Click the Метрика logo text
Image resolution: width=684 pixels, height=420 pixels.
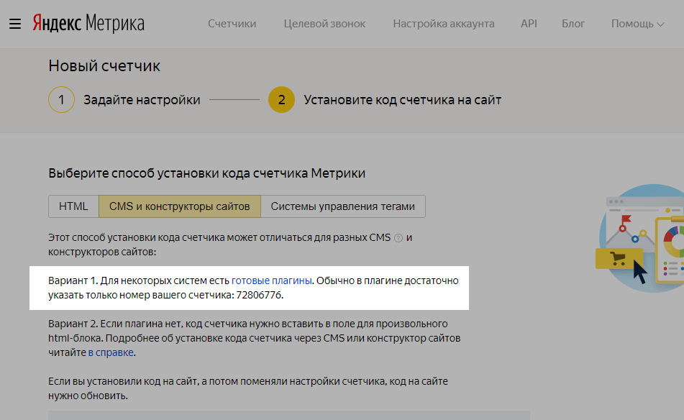tap(115, 24)
